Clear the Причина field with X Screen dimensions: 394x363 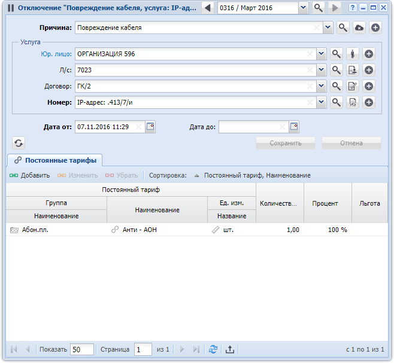pos(317,28)
